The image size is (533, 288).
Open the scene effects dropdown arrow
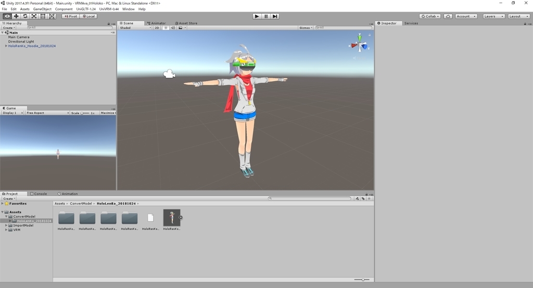click(185, 28)
